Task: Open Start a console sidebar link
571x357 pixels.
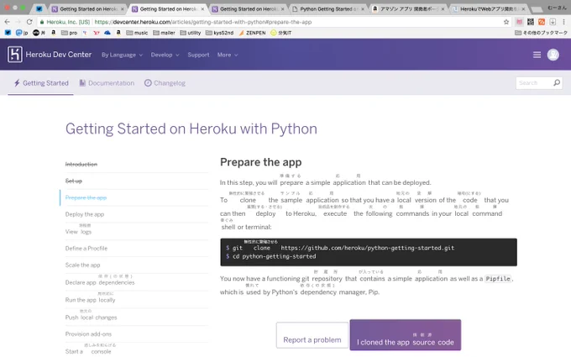Action: click(x=88, y=351)
